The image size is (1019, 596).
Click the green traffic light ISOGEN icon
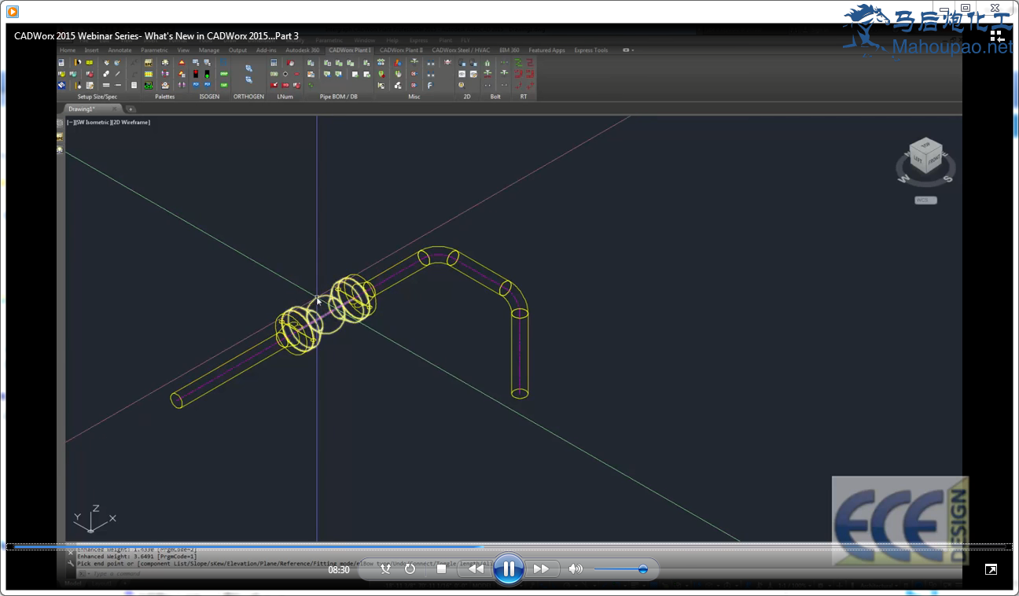point(207,74)
